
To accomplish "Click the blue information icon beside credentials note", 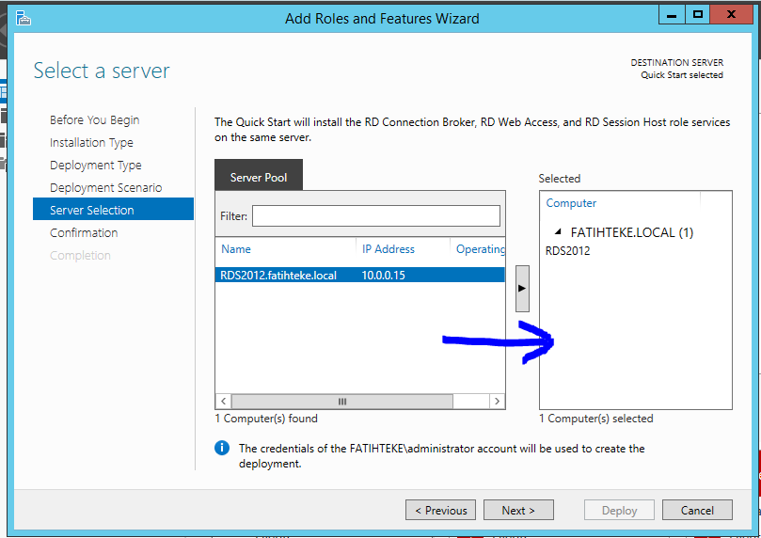I will [222, 448].
